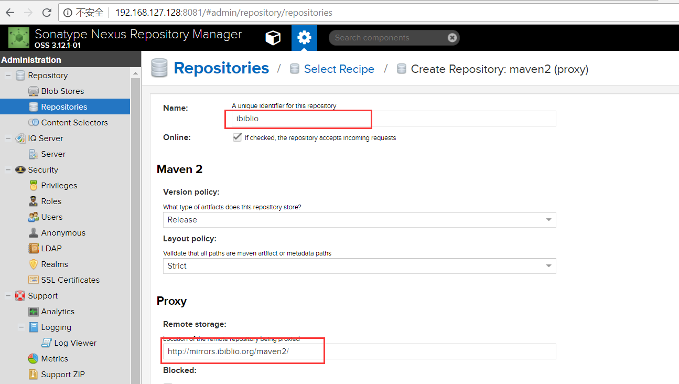Viewport: 679px width, 384px height.
Task: Click the repository Name input field
Action: pyautogui.click(x=394, y=119)
